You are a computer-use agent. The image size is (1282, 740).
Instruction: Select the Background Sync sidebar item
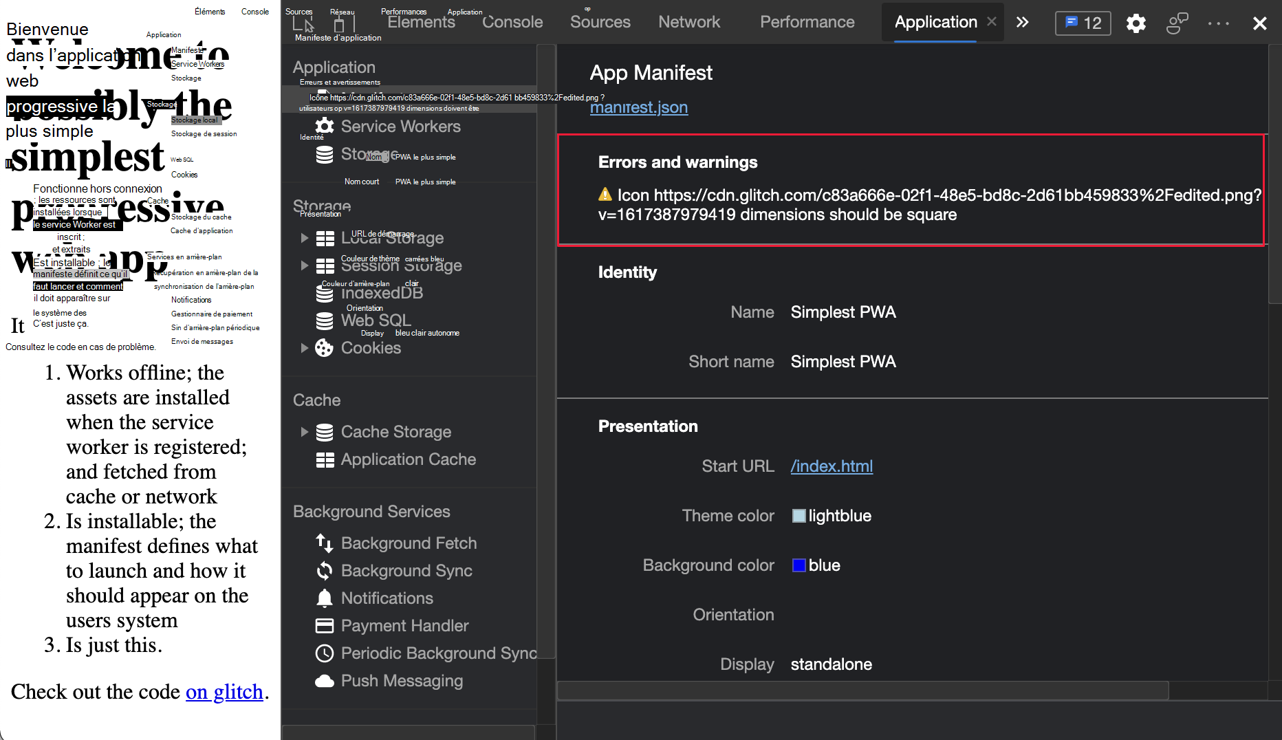pos(406,571)
